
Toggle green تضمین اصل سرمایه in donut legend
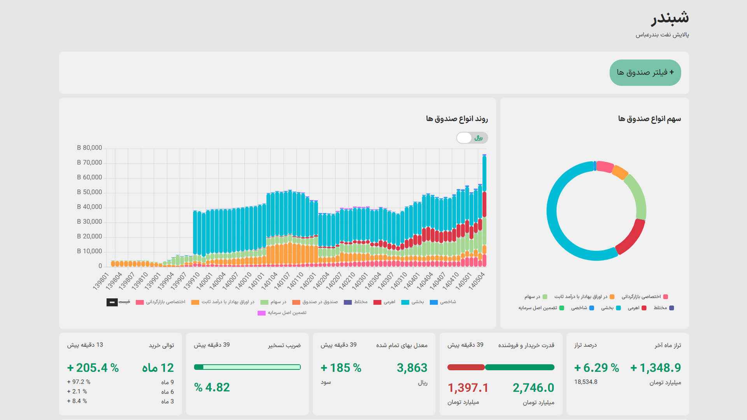tap(541, 308)
